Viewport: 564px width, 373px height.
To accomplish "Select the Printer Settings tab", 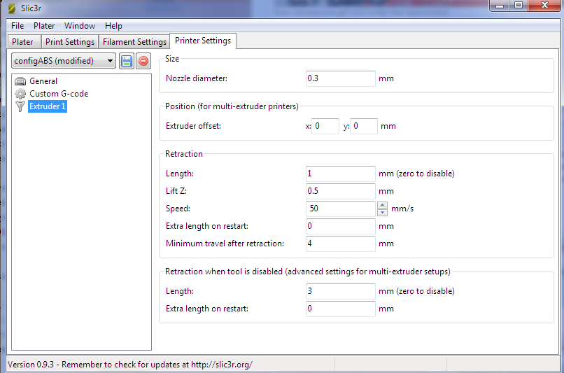I will coord(203,41).
